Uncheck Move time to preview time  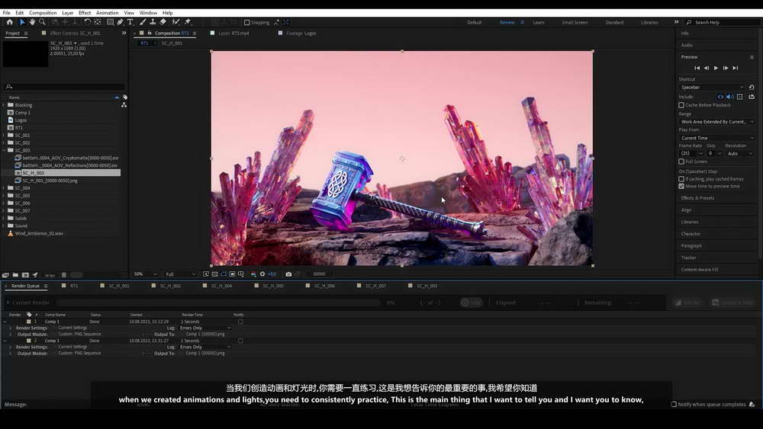pos(681,186)
